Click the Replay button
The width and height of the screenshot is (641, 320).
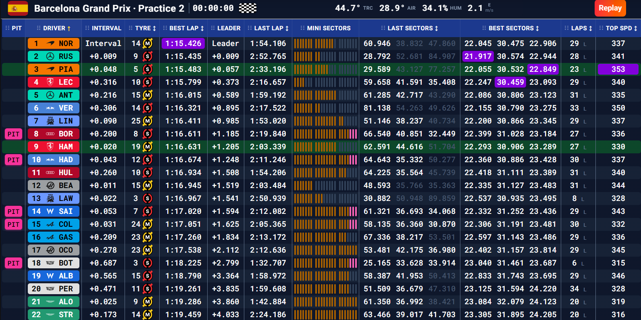pyautogui.click(x=610, y=8)
